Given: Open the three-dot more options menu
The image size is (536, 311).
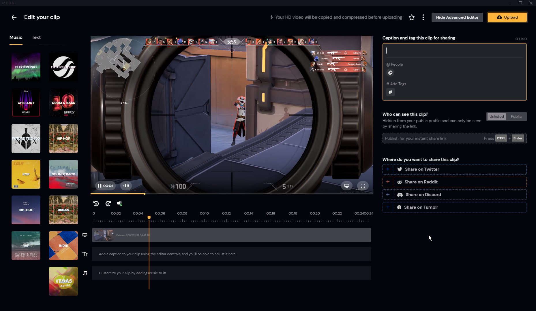Looking at the screenshot, I should 423,17.
